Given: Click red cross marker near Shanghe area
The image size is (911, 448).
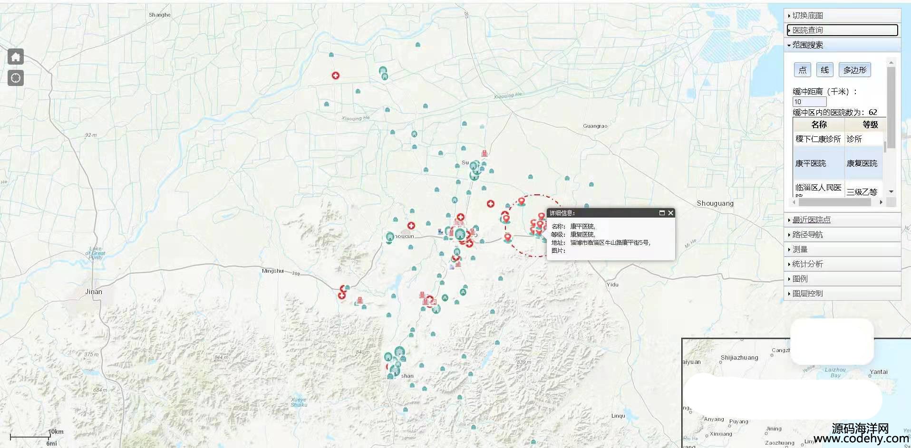Looking at the screenshot, I should (336, 76).
